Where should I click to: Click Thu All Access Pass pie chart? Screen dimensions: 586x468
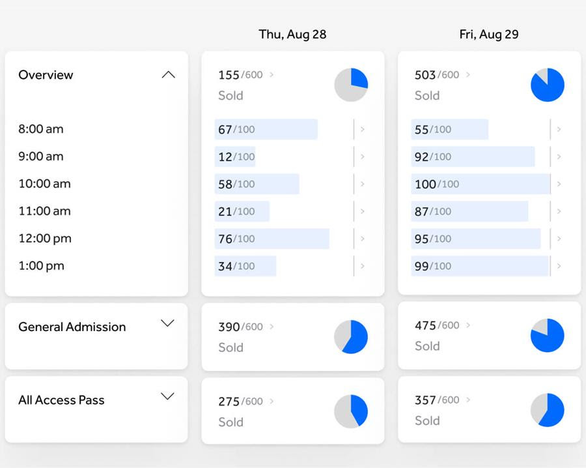tap(351, 411)
